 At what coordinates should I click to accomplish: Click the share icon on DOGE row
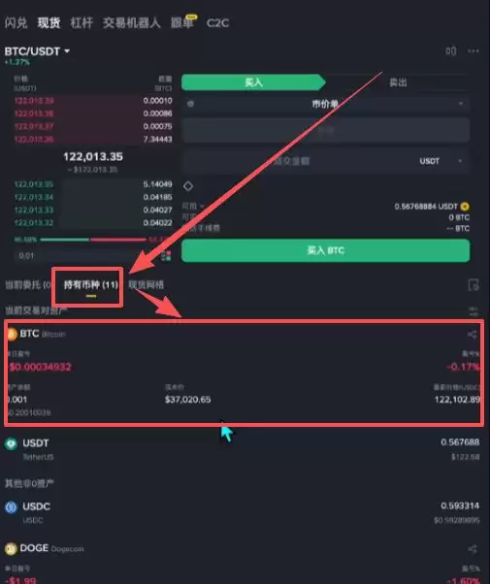point(473,549)
